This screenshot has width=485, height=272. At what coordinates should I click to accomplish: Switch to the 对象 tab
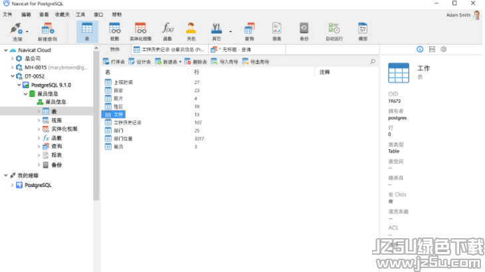tap(115, 49)
